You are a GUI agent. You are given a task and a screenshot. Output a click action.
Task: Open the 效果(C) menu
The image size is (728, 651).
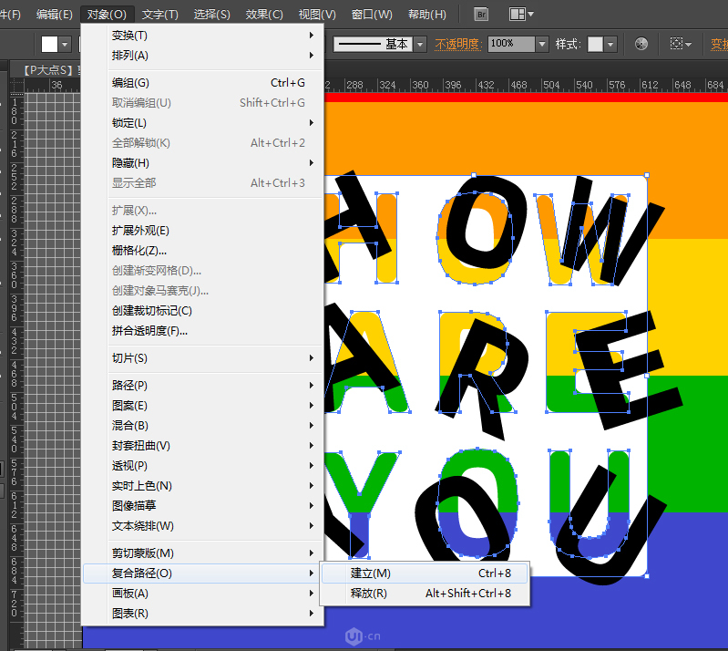point(264,15)
